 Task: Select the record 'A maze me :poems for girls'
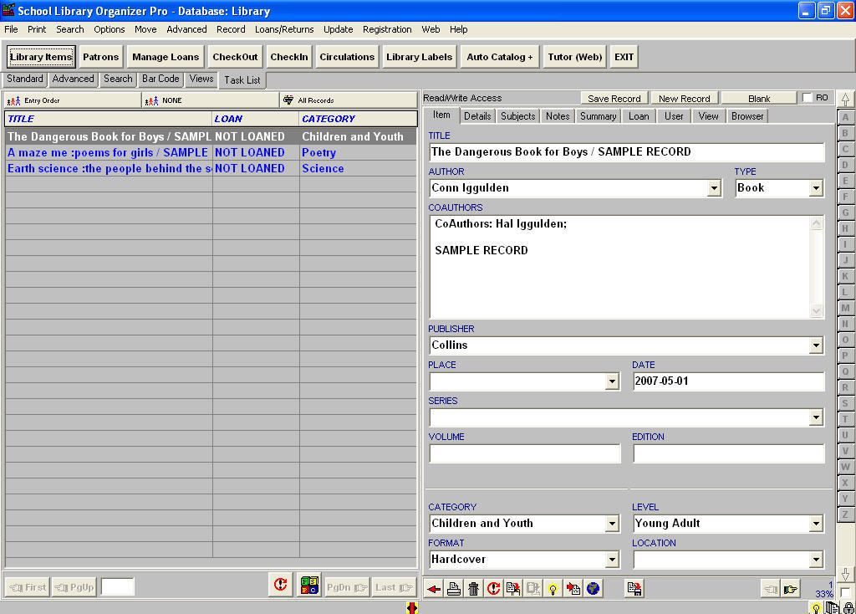pyautogui.click(x=106, y=152)
